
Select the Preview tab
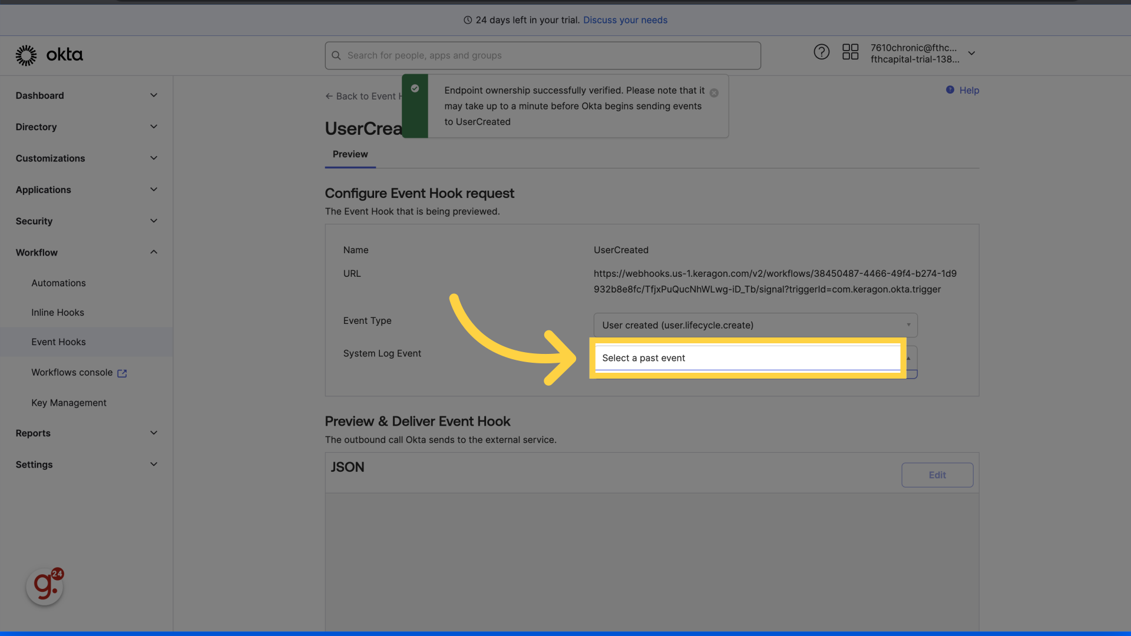(350, 154)
